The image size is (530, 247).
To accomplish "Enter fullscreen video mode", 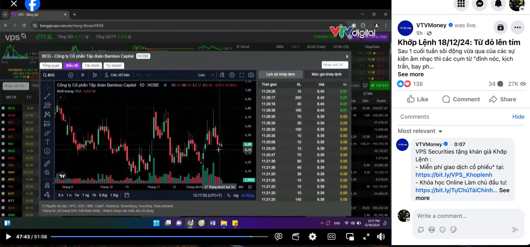I will pos(366,237).
